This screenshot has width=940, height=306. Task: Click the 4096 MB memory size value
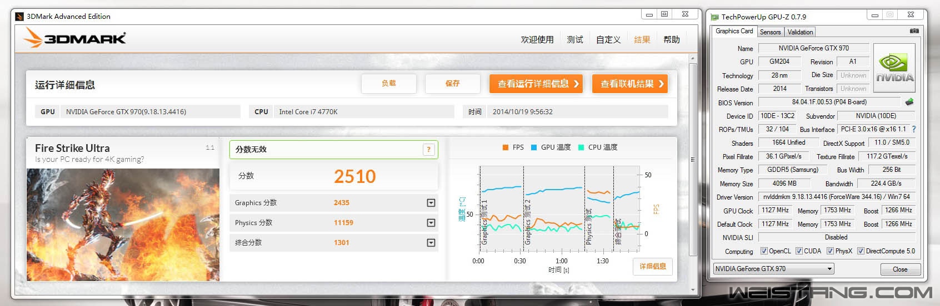point(784,183)
